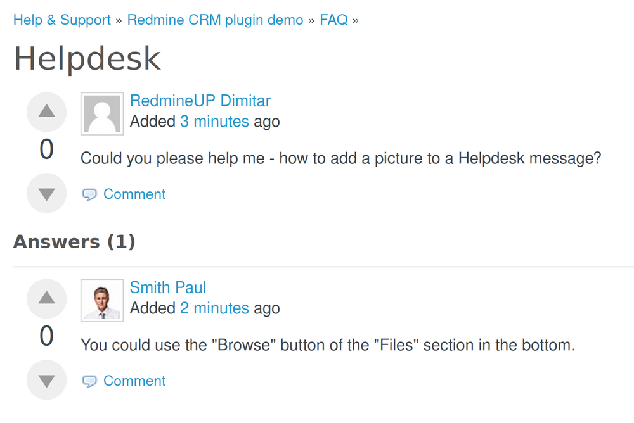
Task: Click the Answers (1) heading
Action: (x=74, y=242)
